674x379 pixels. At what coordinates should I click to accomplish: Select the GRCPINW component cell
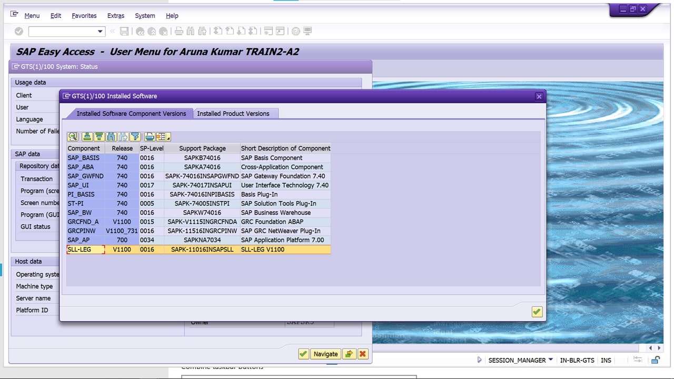86,231
